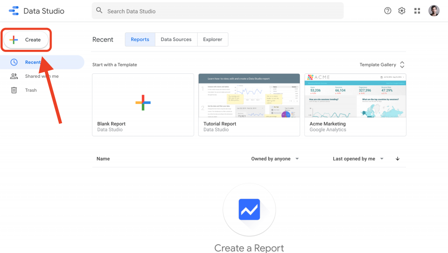Open the help question mark icon

(x=388, y=11)
